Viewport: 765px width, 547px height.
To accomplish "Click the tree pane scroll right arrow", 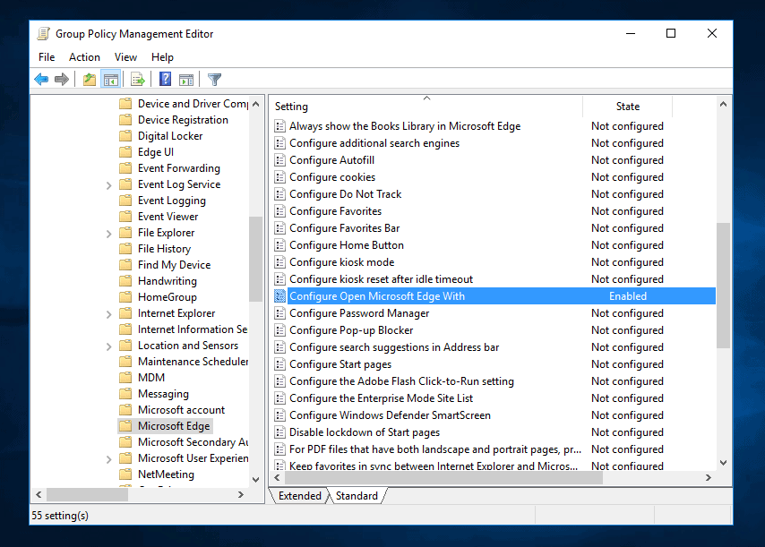I will 241,494.
